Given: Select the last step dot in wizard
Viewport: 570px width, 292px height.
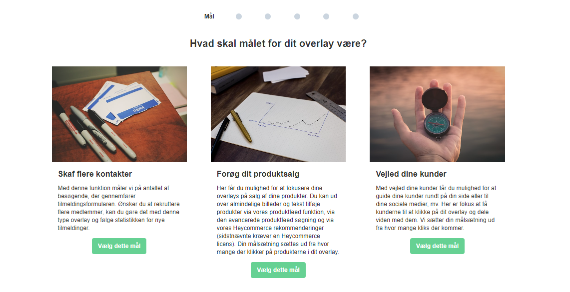Looking at the screenshot, I should [x=356, y=16].
